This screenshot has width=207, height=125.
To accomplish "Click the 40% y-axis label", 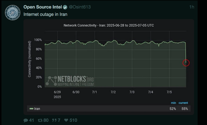I will [39, 68].
